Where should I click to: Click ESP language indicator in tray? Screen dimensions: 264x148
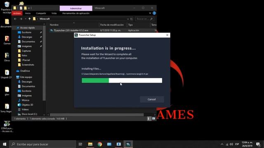237,144
